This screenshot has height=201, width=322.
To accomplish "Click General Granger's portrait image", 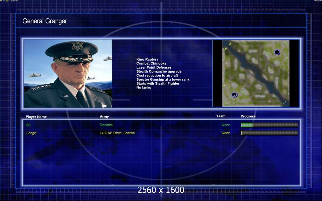I will coord(68,73).
